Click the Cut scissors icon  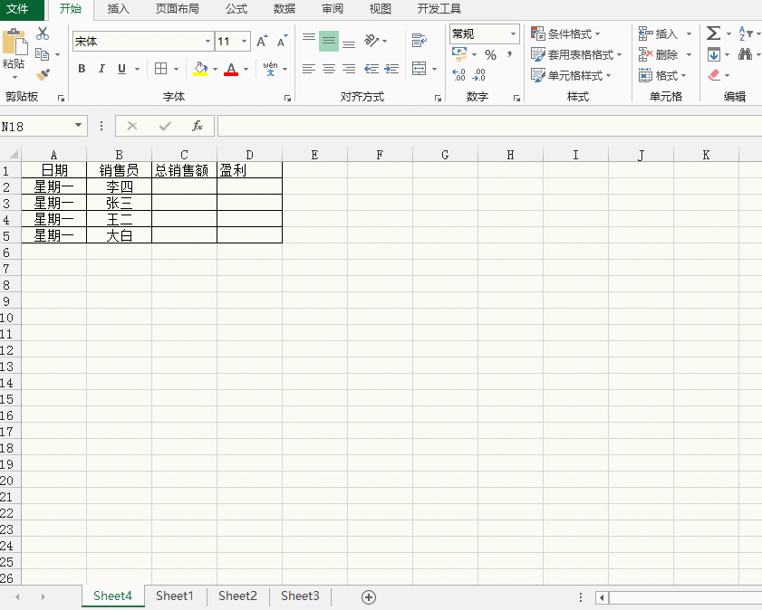pyautogui.click(x=43, y=33)
